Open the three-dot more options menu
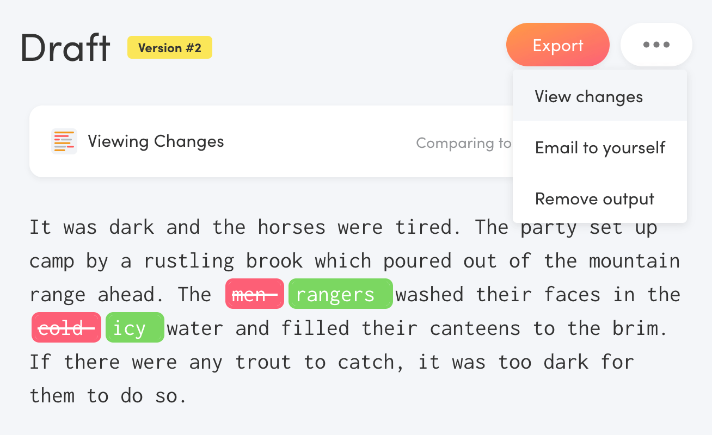Image resolution: width=712 pixels, height=435 pixels. (656, 45)
